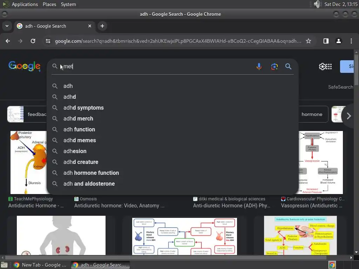Select the 'hormone' related search chip
Screen dimensions: 359x269
(x=313, y=114)
